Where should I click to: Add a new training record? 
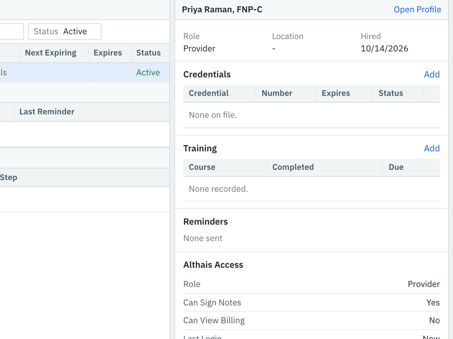pyautogui.click(x=432, y=148)
